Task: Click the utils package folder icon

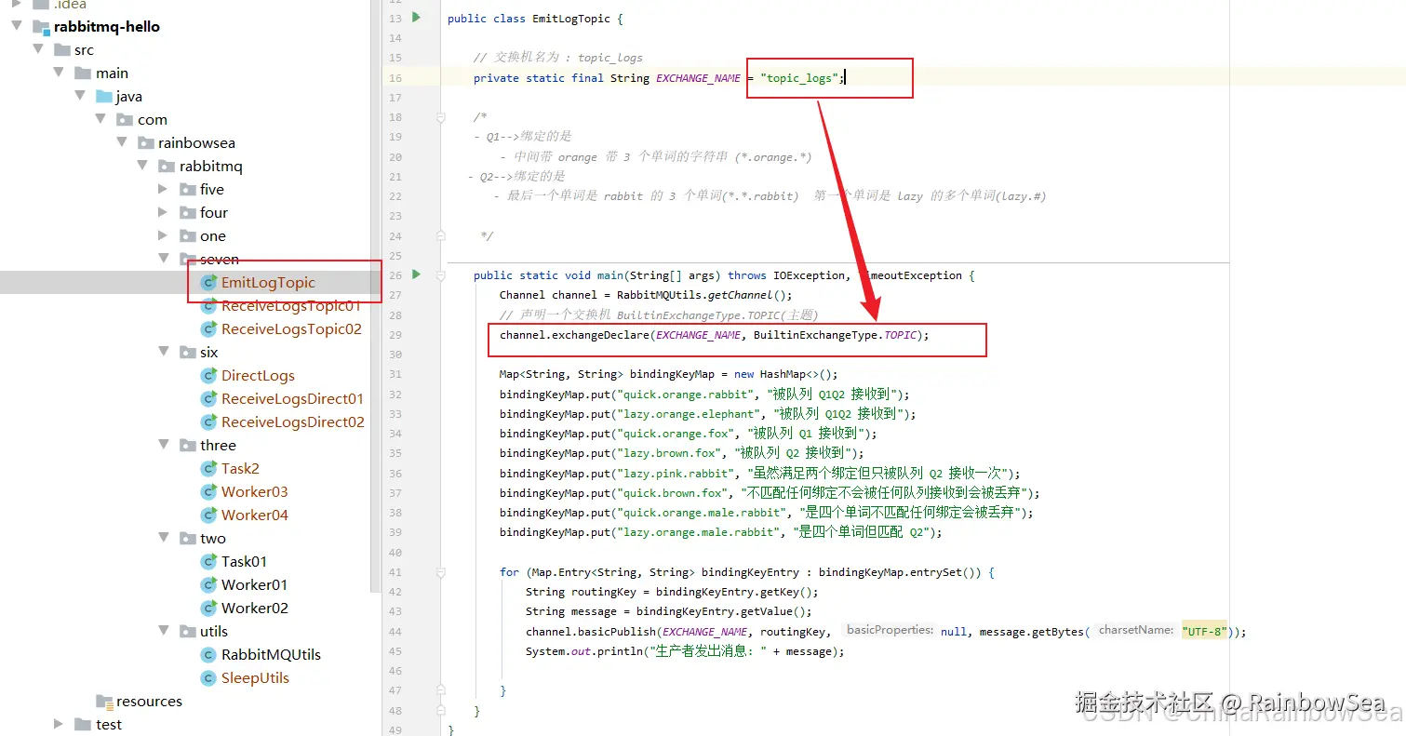Action: tap(188, 631)
